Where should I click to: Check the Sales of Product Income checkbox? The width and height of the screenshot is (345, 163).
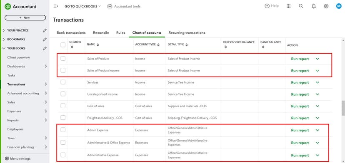63,70
